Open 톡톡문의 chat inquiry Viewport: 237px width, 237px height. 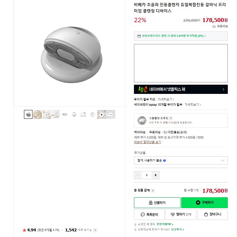click(149, 214)
